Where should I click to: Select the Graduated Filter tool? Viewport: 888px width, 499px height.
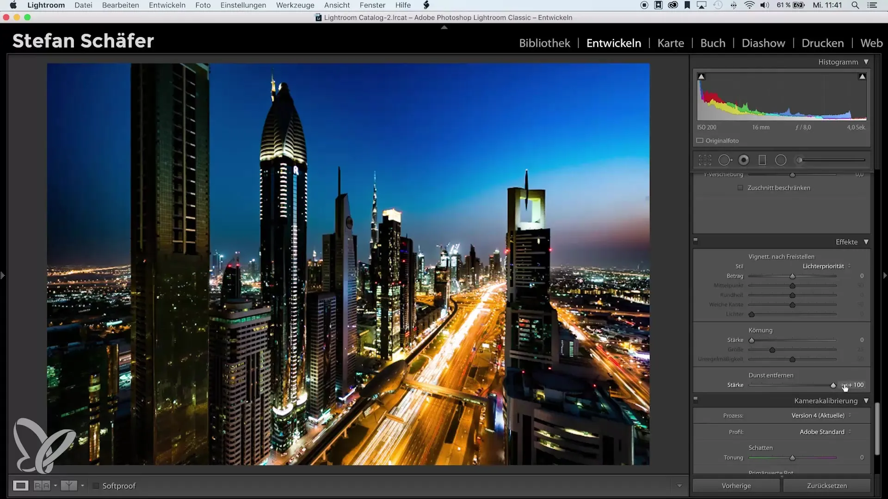point(762,160)
